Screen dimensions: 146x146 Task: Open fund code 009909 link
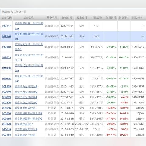[6, 86]
